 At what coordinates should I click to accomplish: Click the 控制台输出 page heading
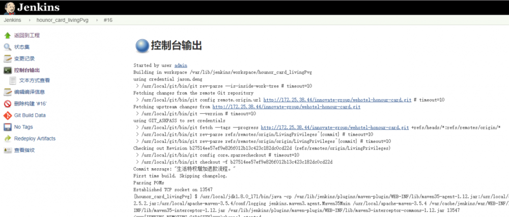176,46
